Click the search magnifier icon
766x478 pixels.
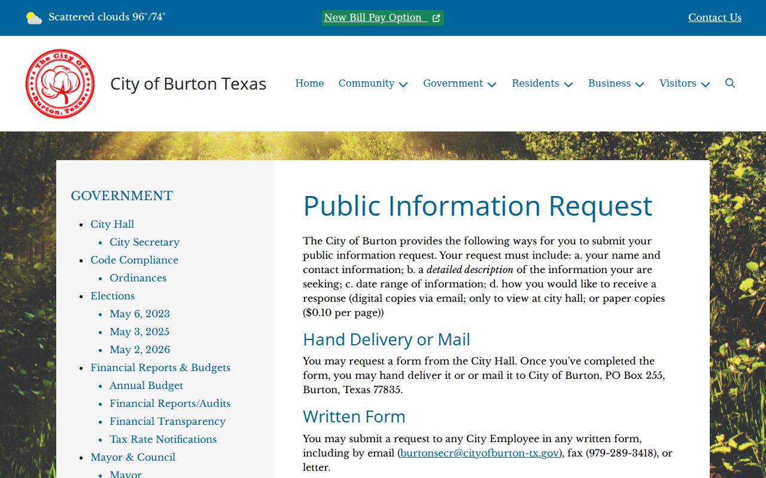[730, 83]
